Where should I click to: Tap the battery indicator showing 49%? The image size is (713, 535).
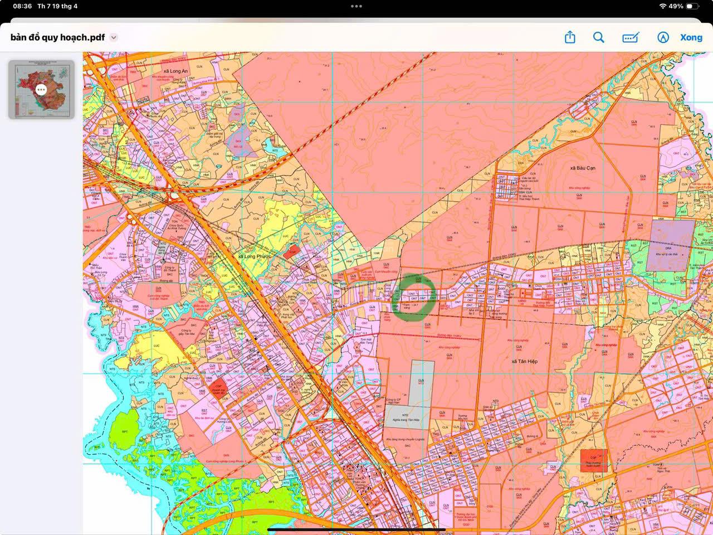click(691, 6)
